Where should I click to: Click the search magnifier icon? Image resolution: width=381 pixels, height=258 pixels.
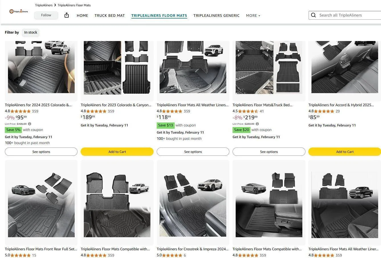313,15
